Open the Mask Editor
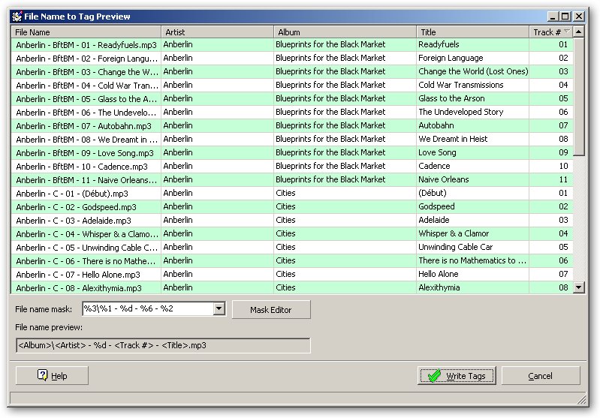600x418 pixels. click(270, 309)
